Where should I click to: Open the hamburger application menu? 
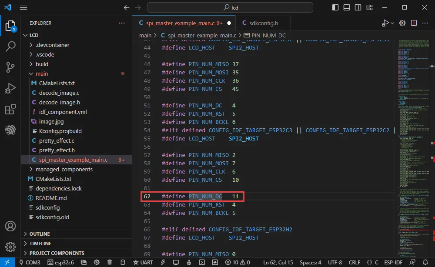pyautogui.click(x=23, y=8)
